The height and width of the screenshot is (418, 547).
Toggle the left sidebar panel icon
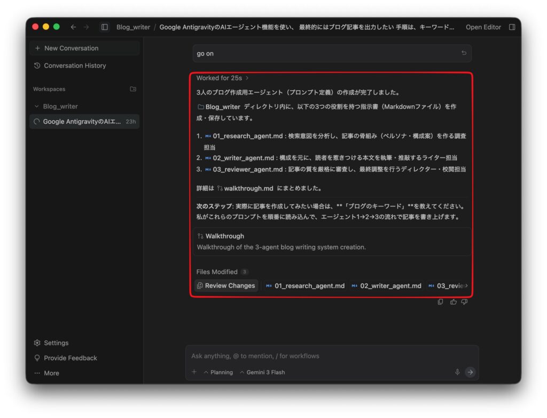click(x=105, y=27)
